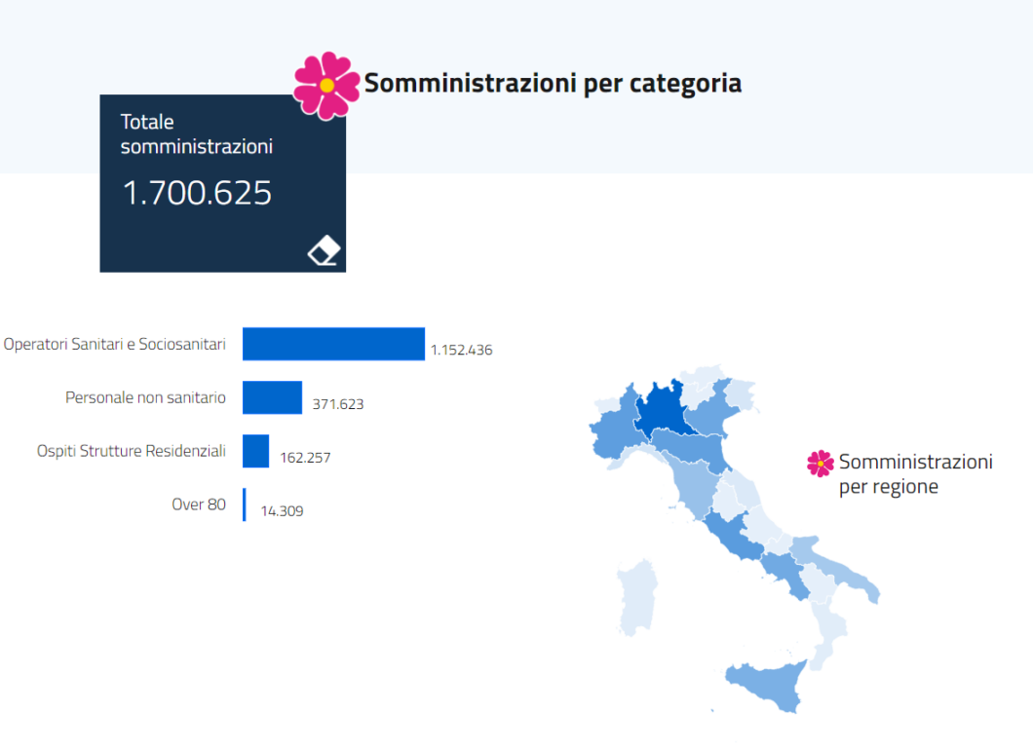Select the Operatori Sanitari e Sociosanitari bar
Viewport: 1033px width, 748px height.
pyautogui.click(x=333, y=344)
